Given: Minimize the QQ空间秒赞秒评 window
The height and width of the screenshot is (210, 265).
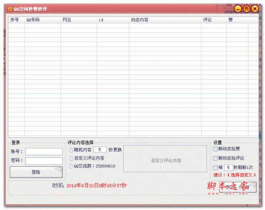Looking at the screenshot, I should pyautogui.click(x=238, y=9).
